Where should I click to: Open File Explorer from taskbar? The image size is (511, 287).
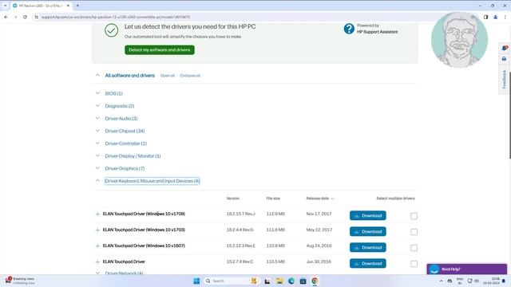279,281
